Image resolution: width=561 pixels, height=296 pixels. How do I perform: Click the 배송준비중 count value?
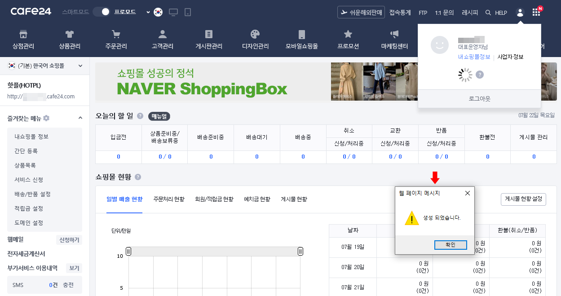(211, 157)
